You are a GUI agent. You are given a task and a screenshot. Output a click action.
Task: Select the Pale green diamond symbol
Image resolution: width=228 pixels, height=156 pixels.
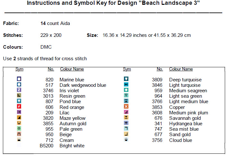tap(19, 129)
